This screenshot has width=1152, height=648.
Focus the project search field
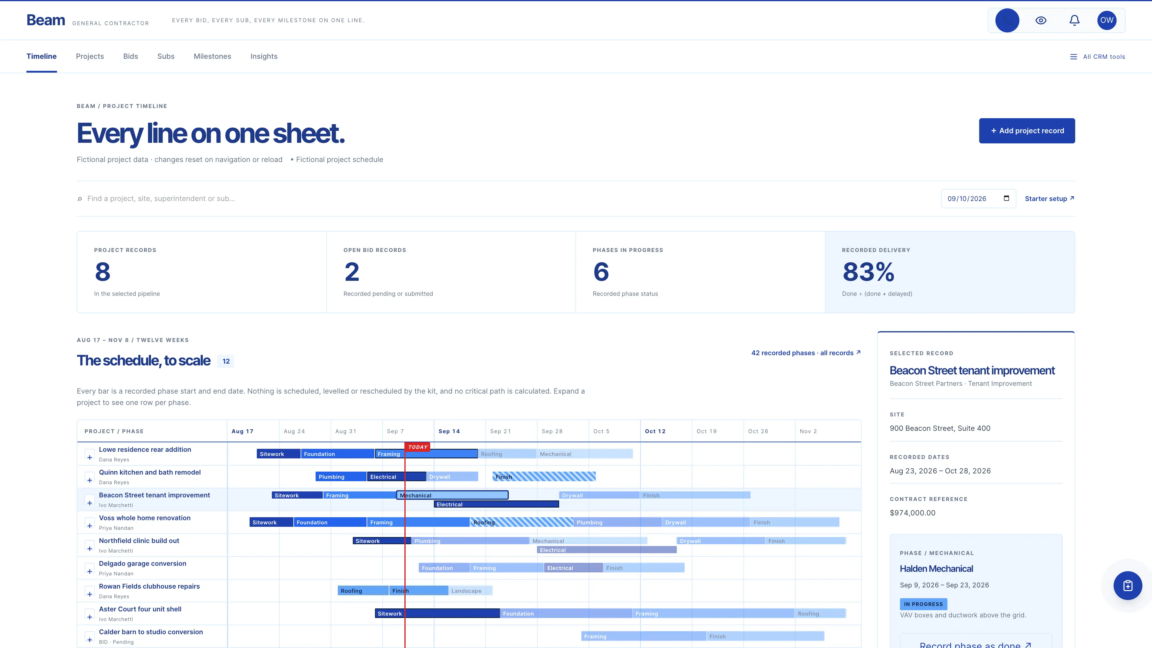click(x=505, y=199)
